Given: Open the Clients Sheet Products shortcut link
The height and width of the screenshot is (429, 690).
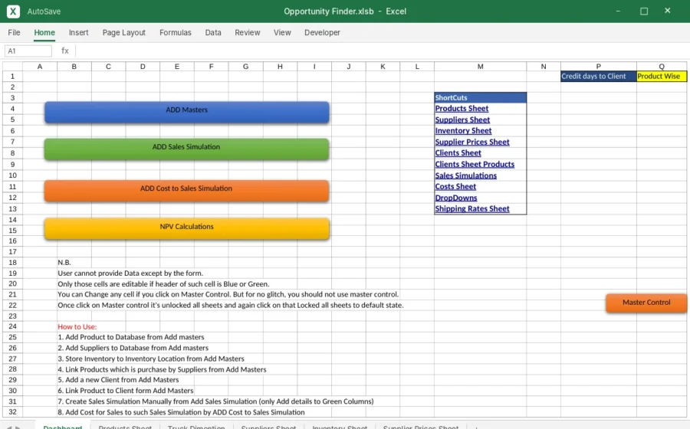Looking at the screenshot, I should (x=475, y=165).
